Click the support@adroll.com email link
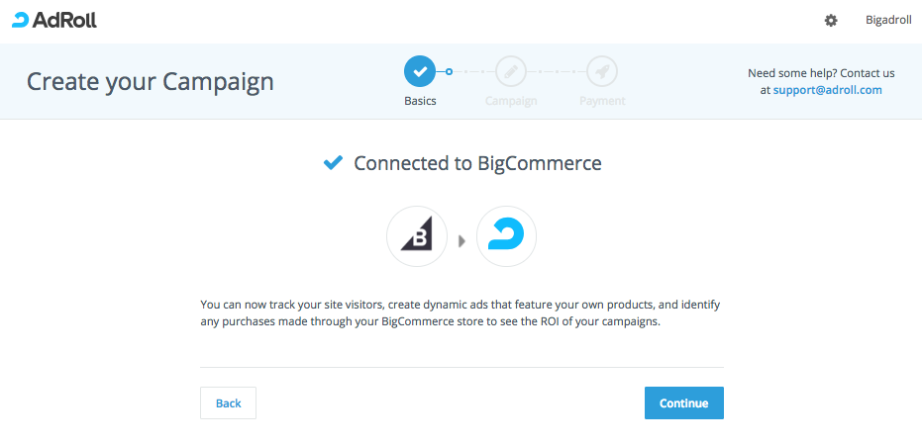 [828, 89]
